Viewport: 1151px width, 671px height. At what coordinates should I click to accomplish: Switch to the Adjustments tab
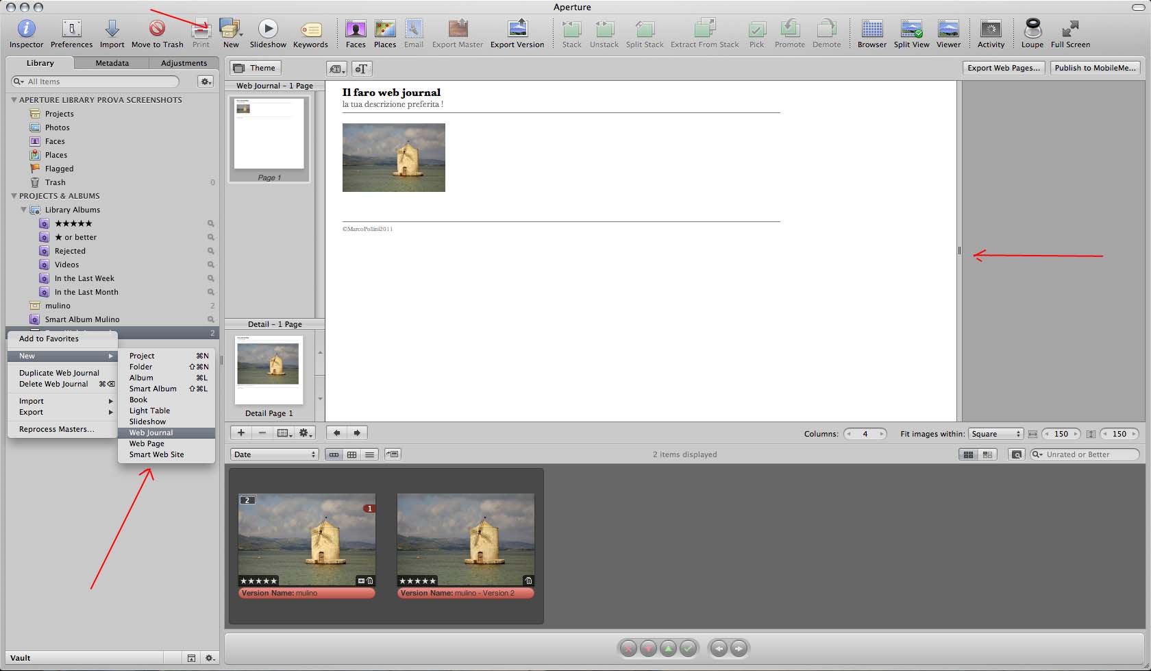point(184,63)
